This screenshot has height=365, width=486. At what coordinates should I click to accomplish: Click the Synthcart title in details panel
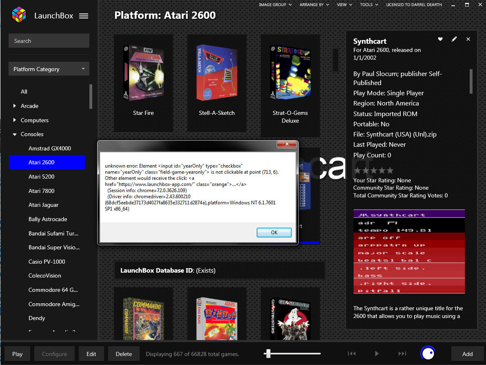coord(370,41)
